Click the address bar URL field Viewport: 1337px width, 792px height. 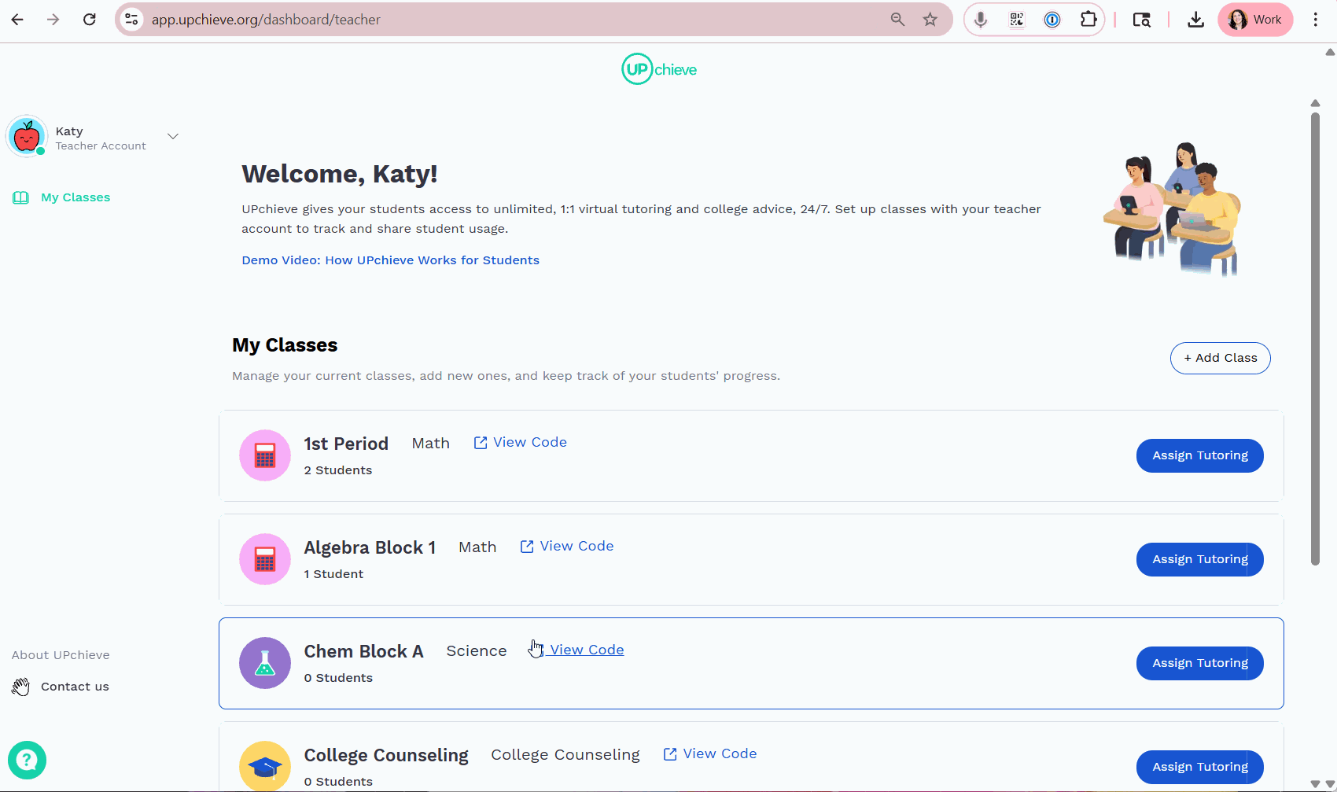pos(511,20)
